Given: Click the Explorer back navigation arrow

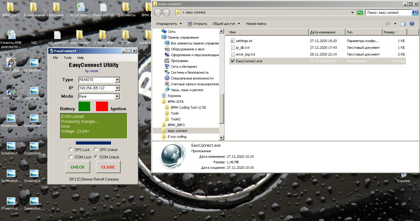Looking at the screenshot, I should pyautogui.click(x=158, y=13).
